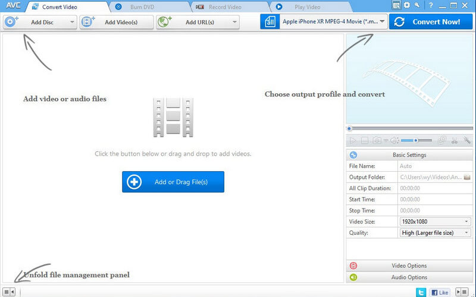The height and width of the screenshot is (297, 476).
Task: Click the AVC logo in title bar
Action: 13,6
